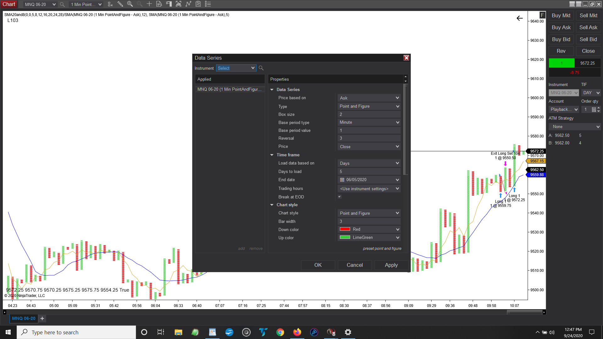Click the zoom in magnifier icon
Viewport: 603px width, 339px height.
pyautogui.click(x=130, y=4)
